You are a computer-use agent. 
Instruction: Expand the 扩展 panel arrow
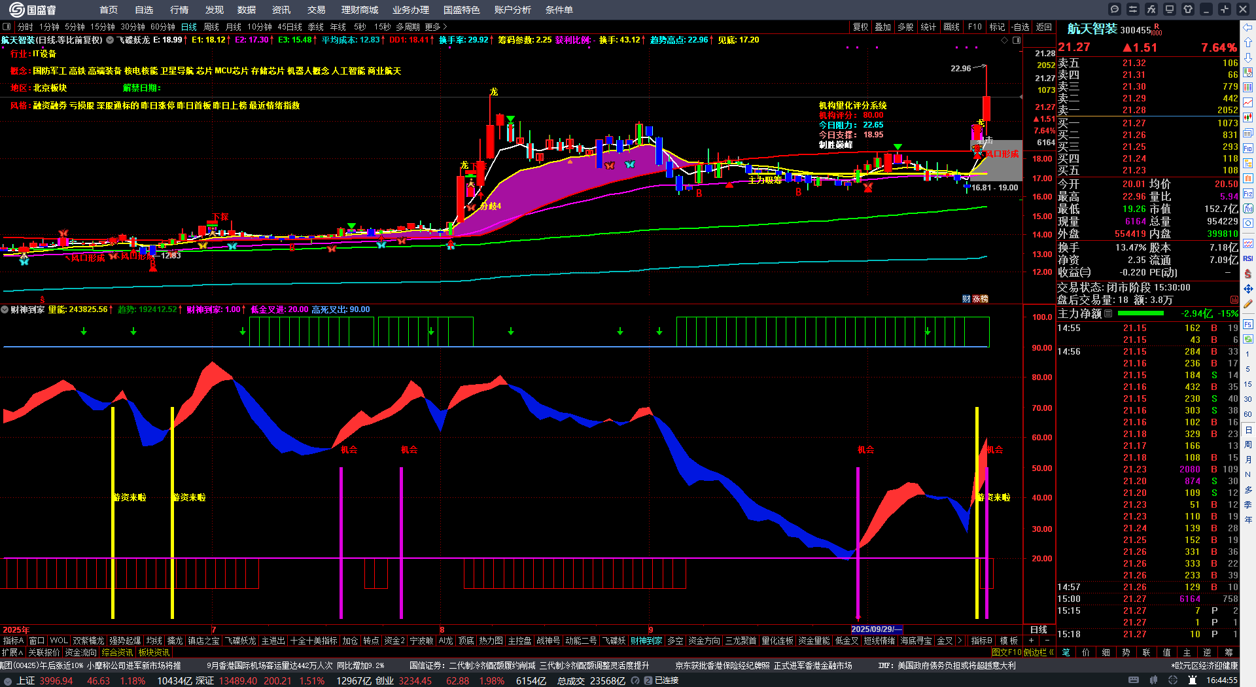tap(12, 652)
